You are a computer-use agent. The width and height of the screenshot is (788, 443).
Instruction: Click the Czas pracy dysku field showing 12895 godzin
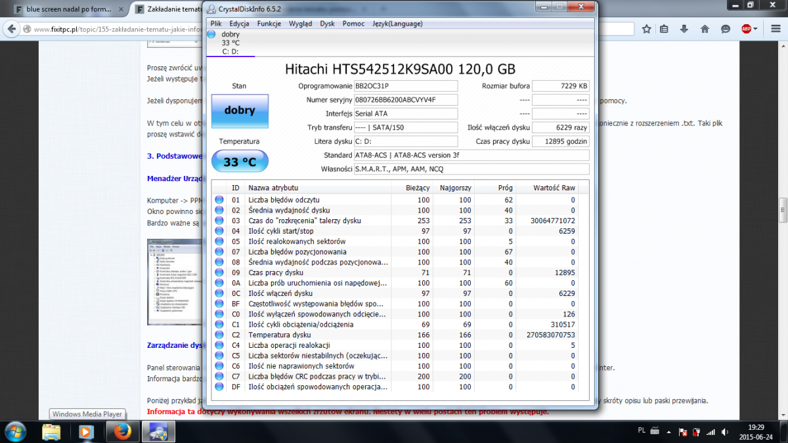560,141
